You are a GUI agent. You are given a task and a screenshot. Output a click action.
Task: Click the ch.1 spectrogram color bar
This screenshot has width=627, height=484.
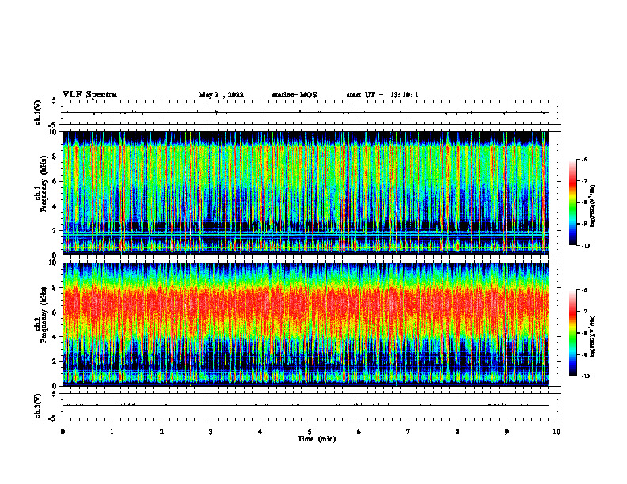click(x=573, y=202)
